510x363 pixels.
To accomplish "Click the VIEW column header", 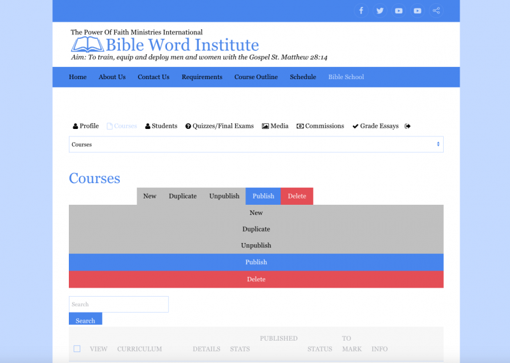I will (x=99, y=349).
